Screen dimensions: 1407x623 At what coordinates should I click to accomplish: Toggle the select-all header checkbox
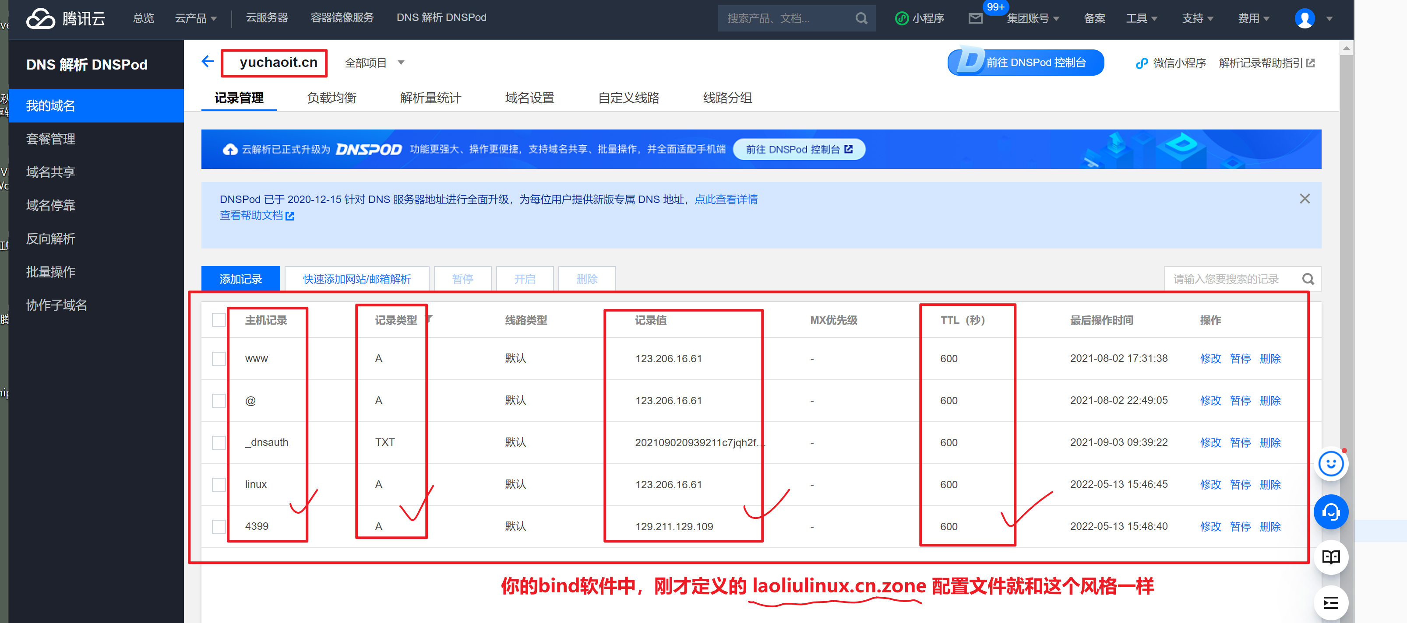(219, 320)
